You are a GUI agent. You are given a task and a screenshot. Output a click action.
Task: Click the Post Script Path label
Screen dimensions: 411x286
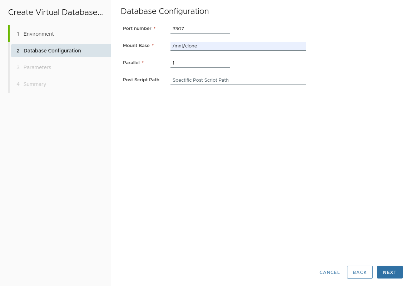point(141,80)
